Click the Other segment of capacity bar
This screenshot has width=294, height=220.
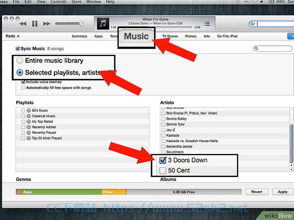pyautogui.click(x=114, y=192)
